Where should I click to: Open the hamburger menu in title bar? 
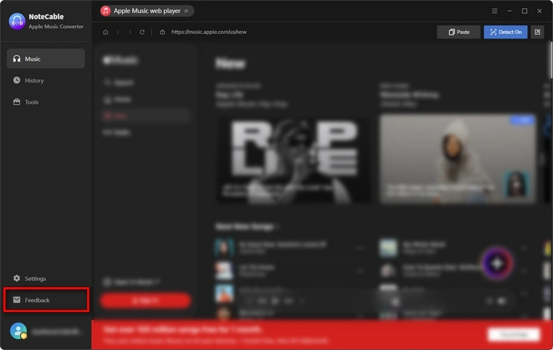click(x=495, y=11)
